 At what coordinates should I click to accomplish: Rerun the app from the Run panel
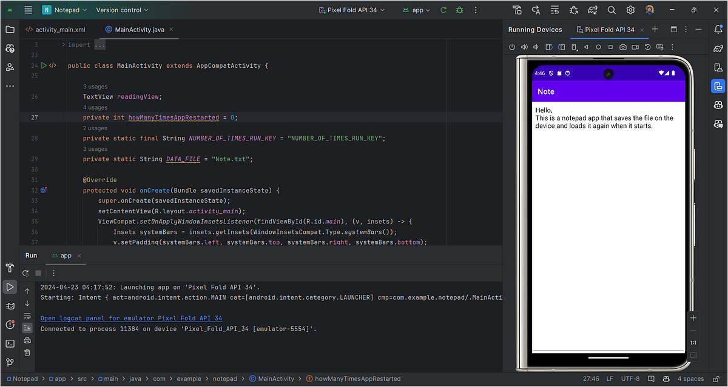pyautogui.click(x=25, y=273)
